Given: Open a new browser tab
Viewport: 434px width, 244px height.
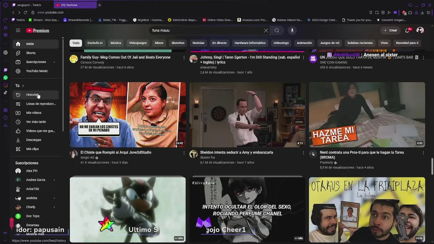Looking at the screenshot, I should (99, 5).
